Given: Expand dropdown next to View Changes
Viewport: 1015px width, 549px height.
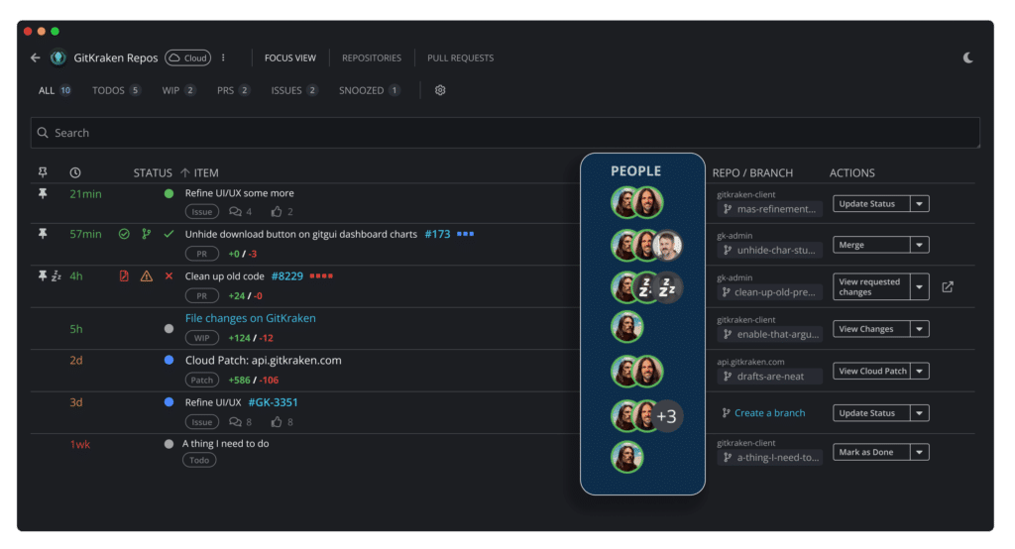Looking at the screenshot, I should 919,329.
